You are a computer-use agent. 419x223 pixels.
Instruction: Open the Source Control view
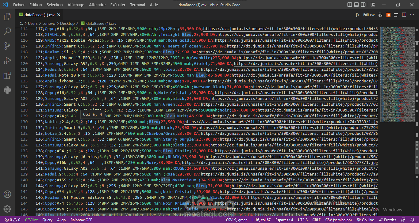pyautogui.click(x=7, y=46)
